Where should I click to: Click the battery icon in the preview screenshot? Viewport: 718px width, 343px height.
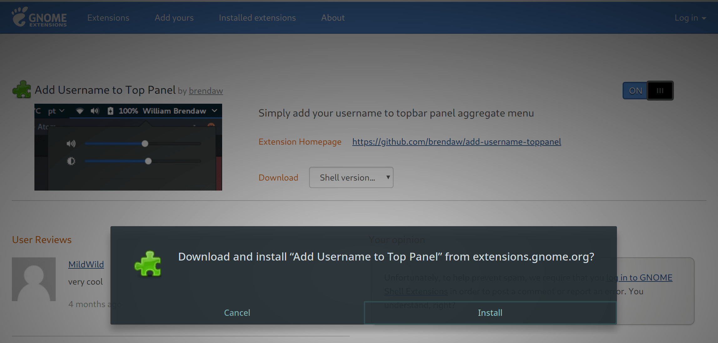tap(110, 111)
